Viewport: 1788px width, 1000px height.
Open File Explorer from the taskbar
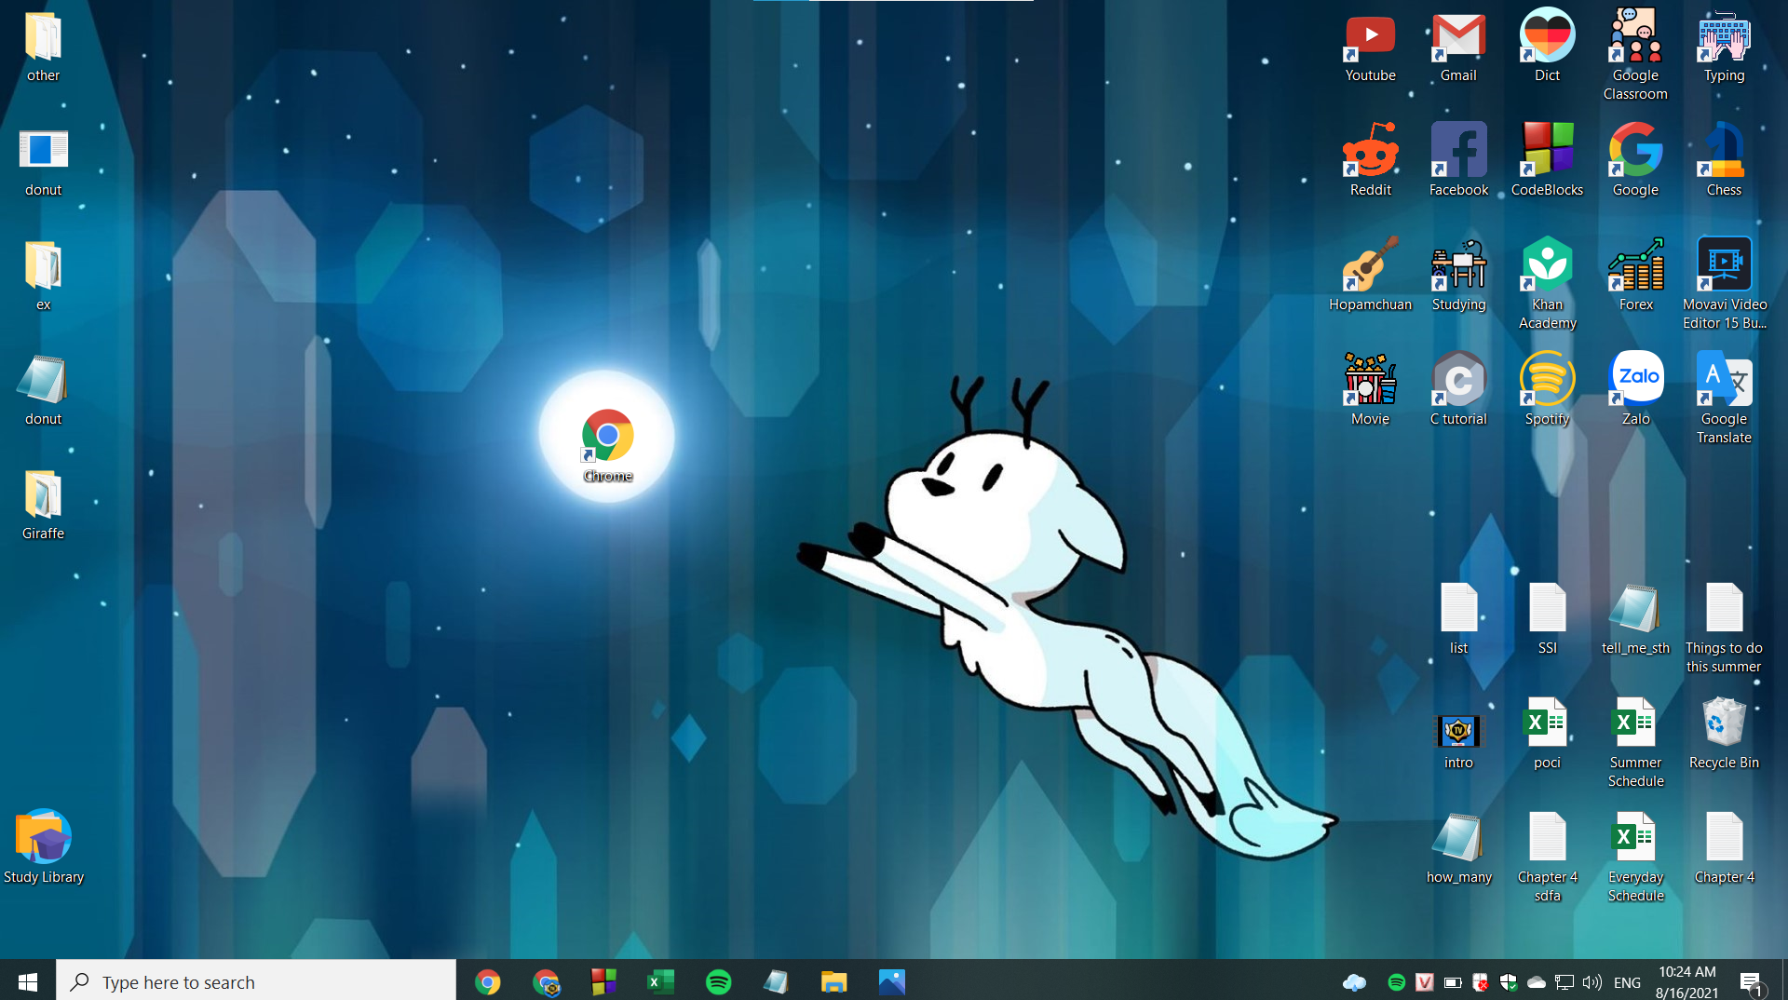tap(833, 981)
